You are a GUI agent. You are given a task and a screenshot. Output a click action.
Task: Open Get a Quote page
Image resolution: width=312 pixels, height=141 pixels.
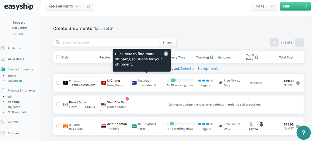(x=16, y=59)
